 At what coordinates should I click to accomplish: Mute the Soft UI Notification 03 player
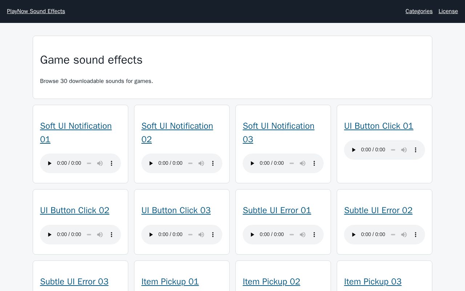coord(303,163)
